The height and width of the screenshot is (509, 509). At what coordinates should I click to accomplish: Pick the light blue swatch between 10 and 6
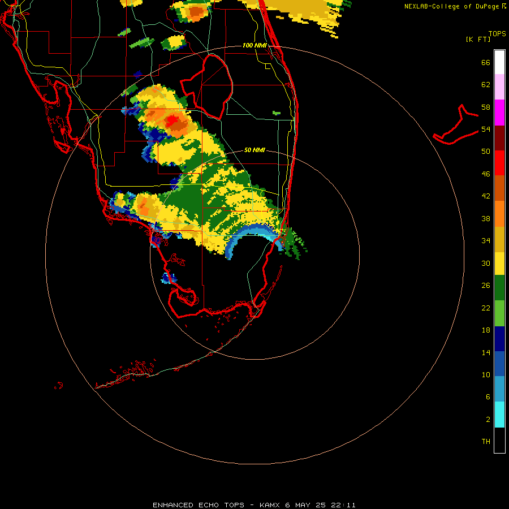[x=499, y=389]
